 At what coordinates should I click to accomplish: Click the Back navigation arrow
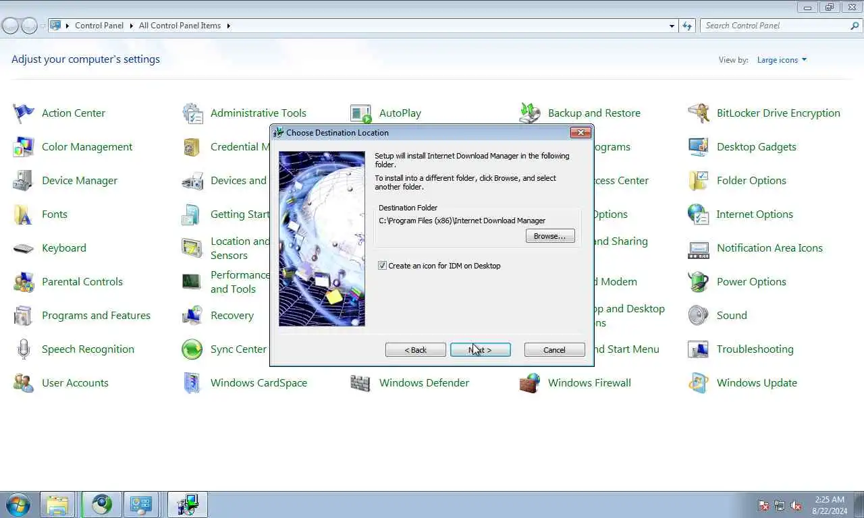click(x=10, y=26)
